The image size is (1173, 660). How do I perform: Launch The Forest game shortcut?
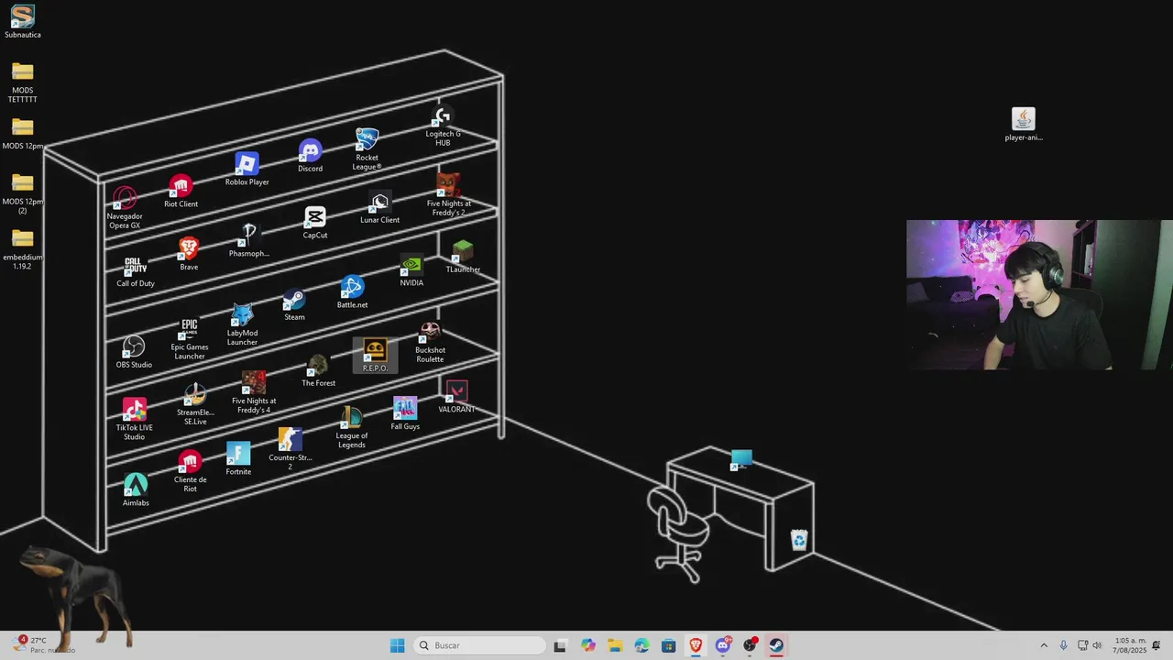point(318,371)
